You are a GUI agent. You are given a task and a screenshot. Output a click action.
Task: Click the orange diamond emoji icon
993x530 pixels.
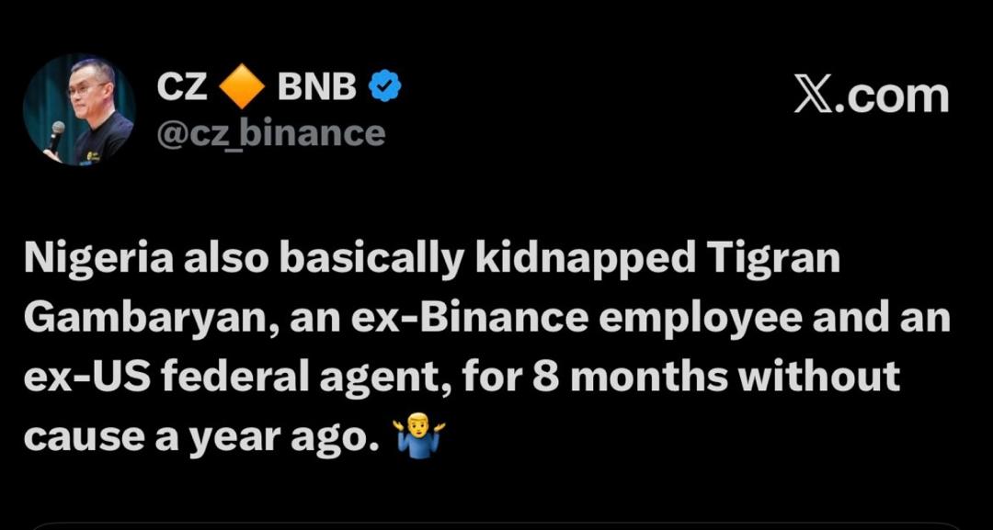[x=243, y=88]
